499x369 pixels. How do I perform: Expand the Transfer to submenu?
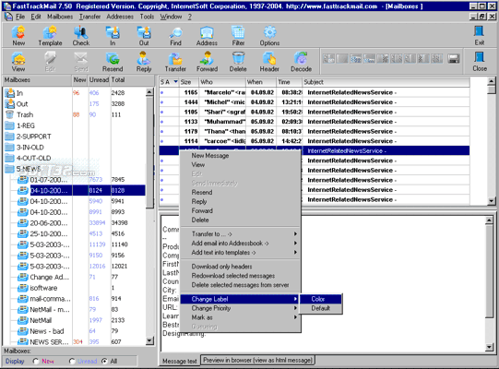pos(240,234)
